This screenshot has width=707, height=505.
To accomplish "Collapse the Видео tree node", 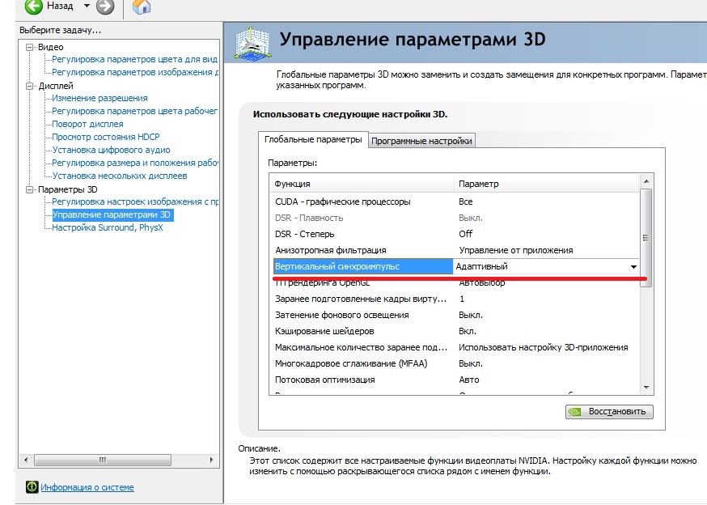I will (x=30, y=47).
